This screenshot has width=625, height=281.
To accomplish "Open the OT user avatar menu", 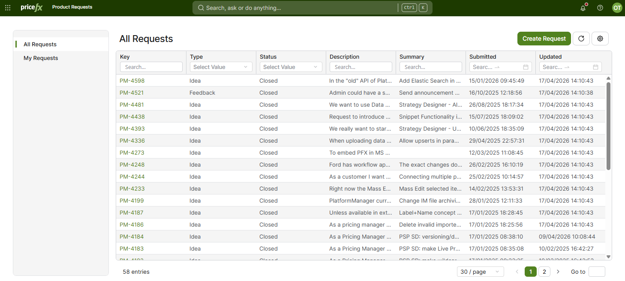I will (x=617, y=8).
